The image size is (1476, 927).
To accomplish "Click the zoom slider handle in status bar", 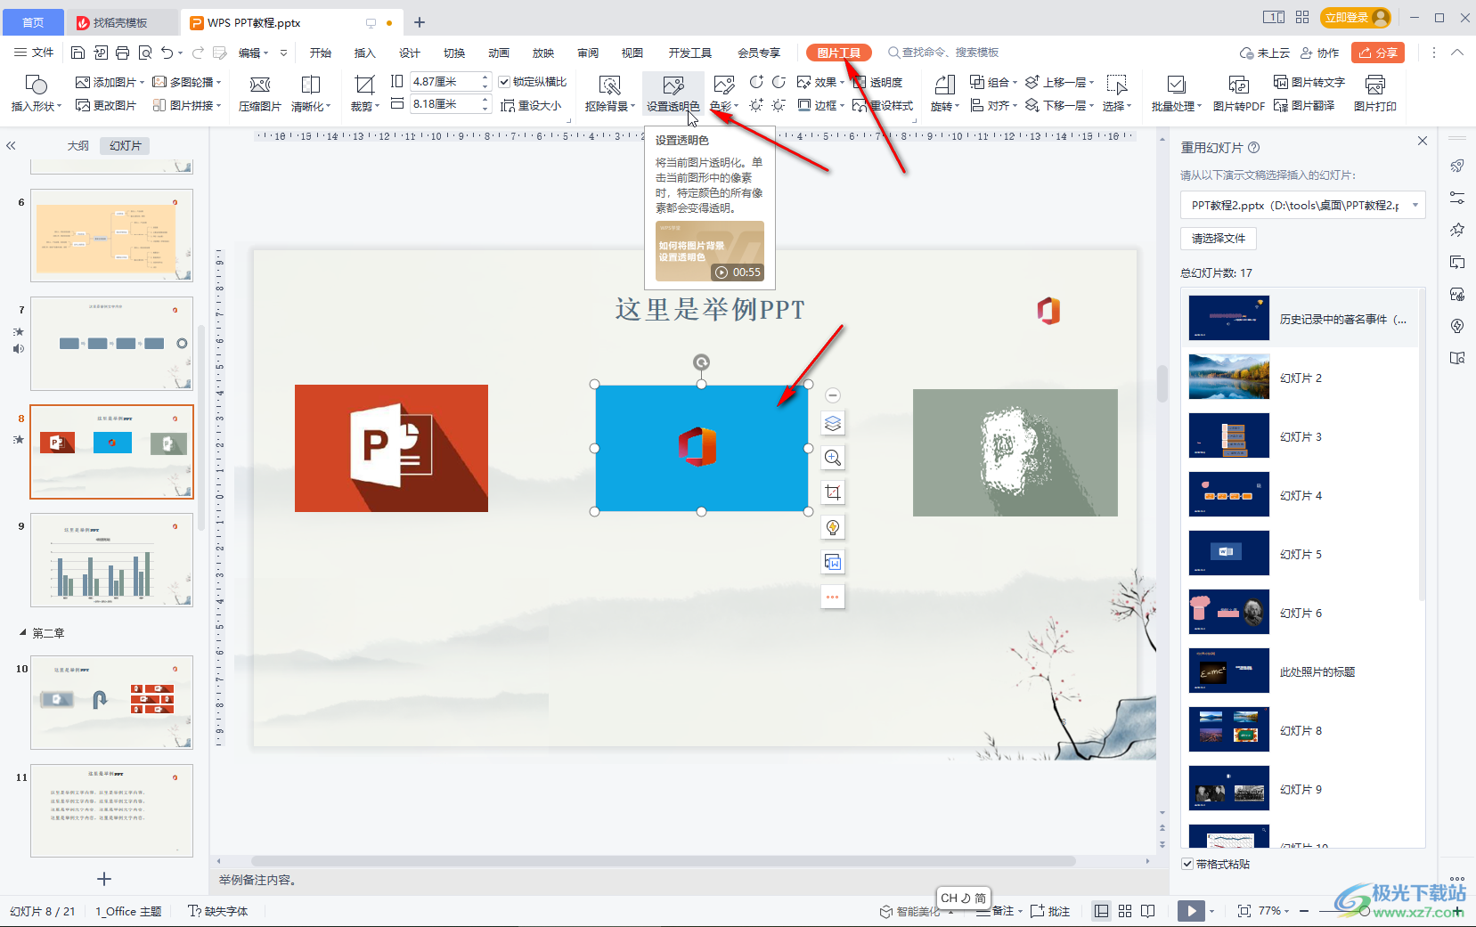I will point(1364,911).
